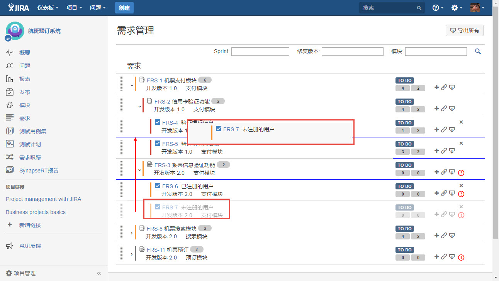Image resolution: width=499 pixels, height=281 pixels.
Task: Click the TO DO status badge of FRS-8
Action: [405, 229]
